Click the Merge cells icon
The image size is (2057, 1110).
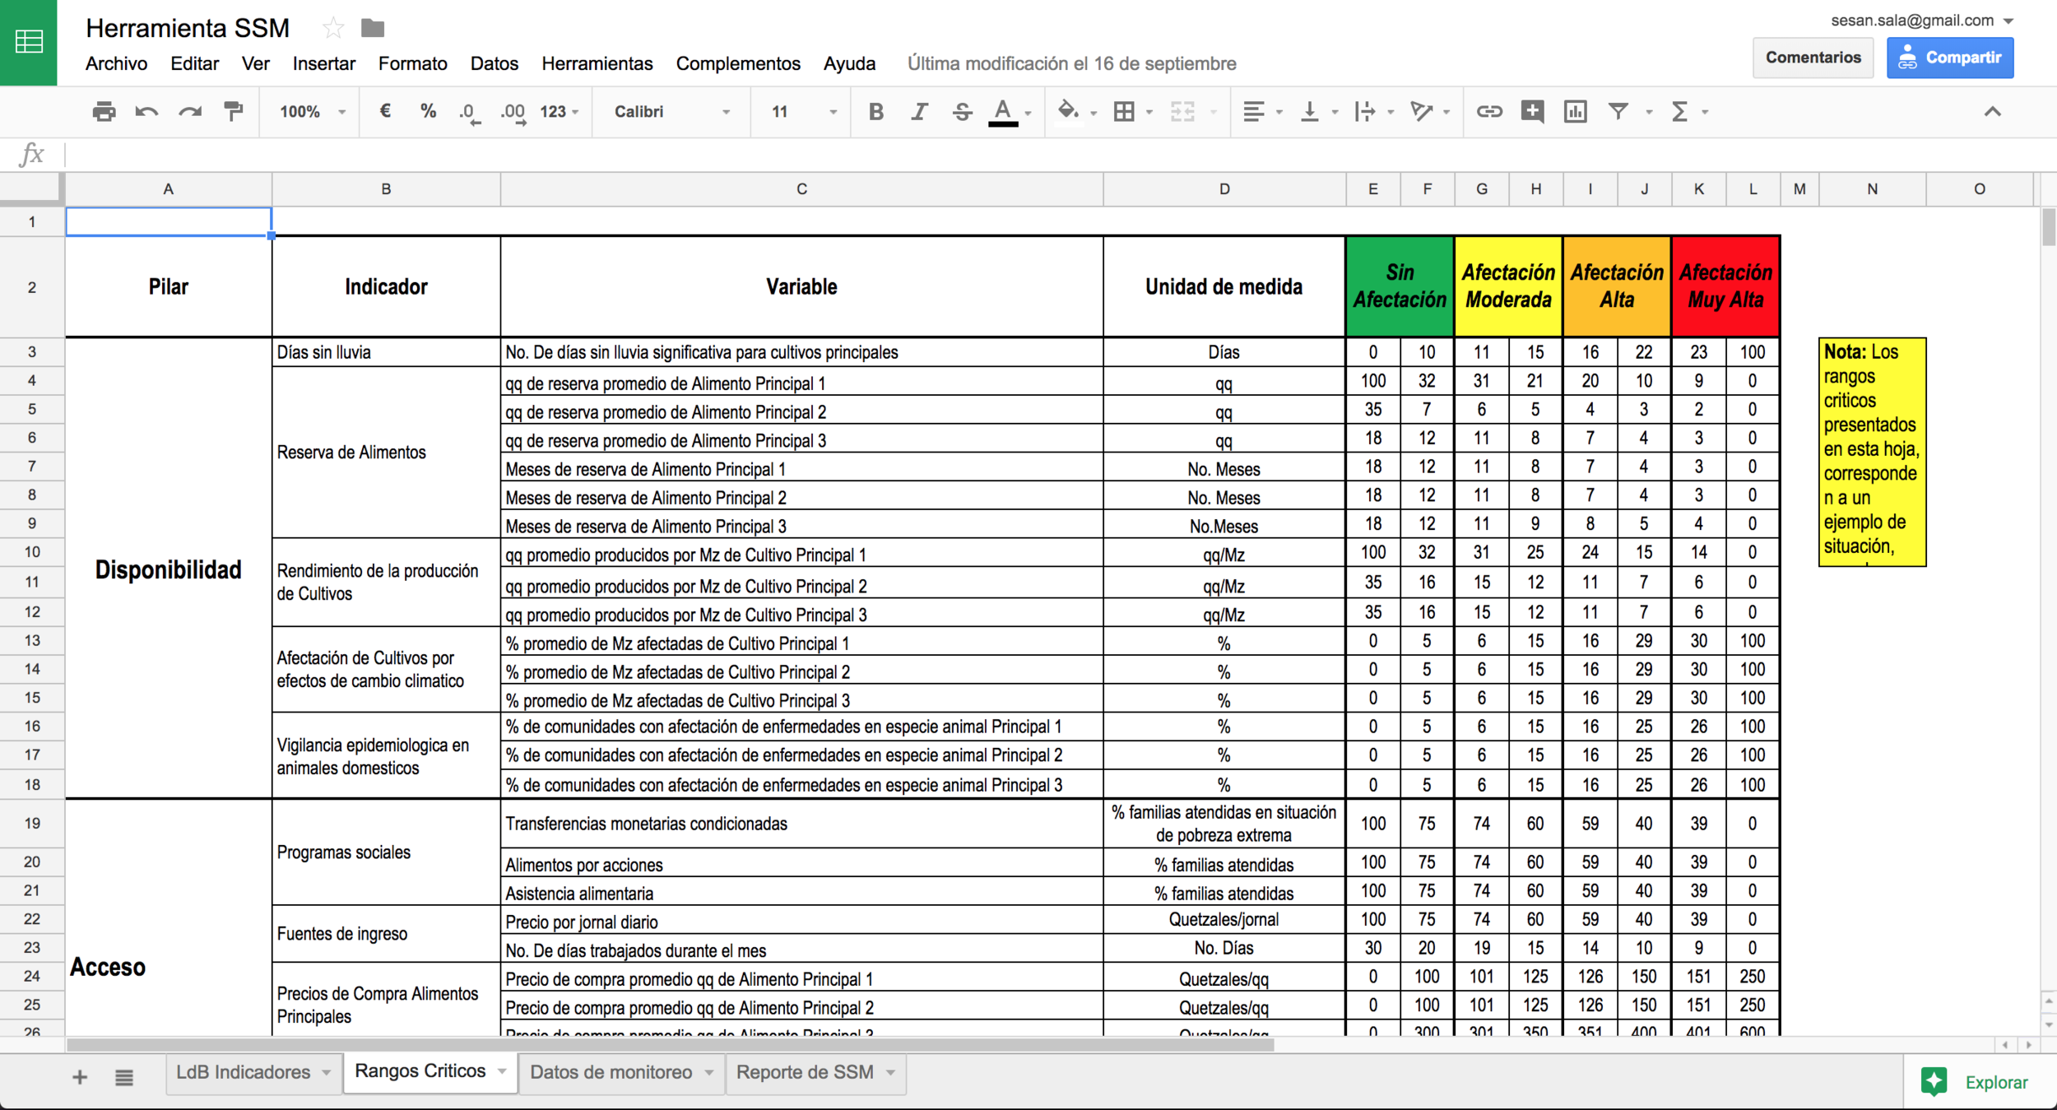point(1182,111)
